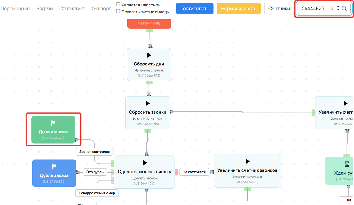Screen dimensions: 354x205
Task: Click play icon on Сбросить звонки node
Action: (x=148, y=103)
